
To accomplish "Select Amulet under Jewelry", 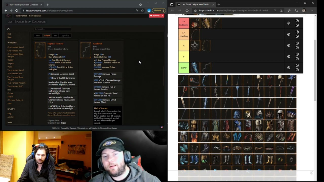I will pos(10,117).
